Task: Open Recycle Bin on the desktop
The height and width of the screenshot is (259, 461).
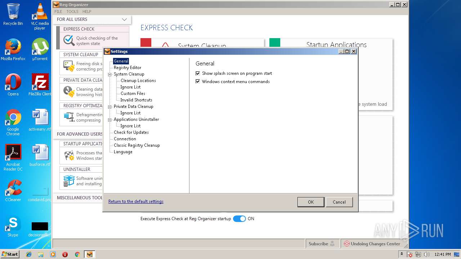Action: pyautogui.click(x=13, y=14)
